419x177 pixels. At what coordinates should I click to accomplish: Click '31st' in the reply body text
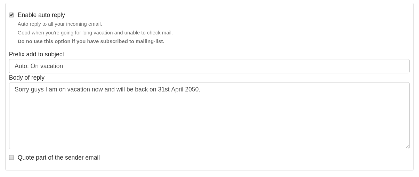pyautogui.click(x=163, y=89)
